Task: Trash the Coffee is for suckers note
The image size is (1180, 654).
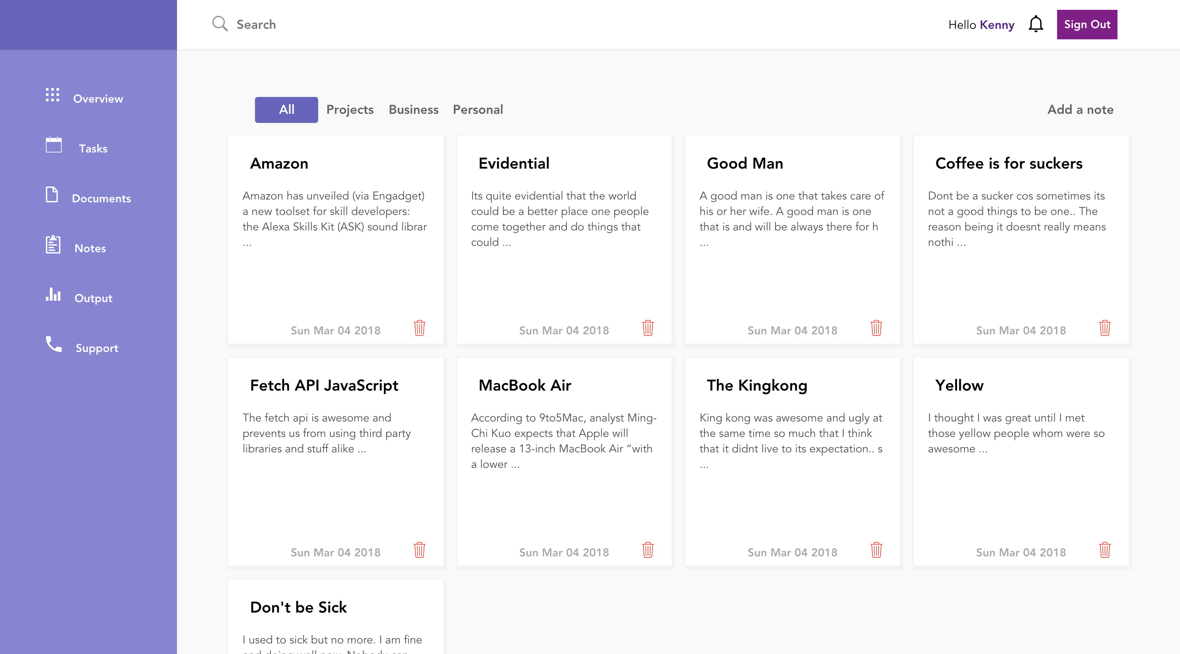Action: 1104,328
